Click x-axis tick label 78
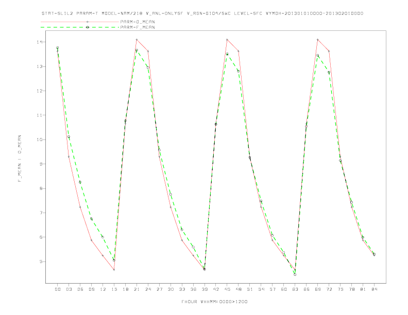 coord(351,289)
